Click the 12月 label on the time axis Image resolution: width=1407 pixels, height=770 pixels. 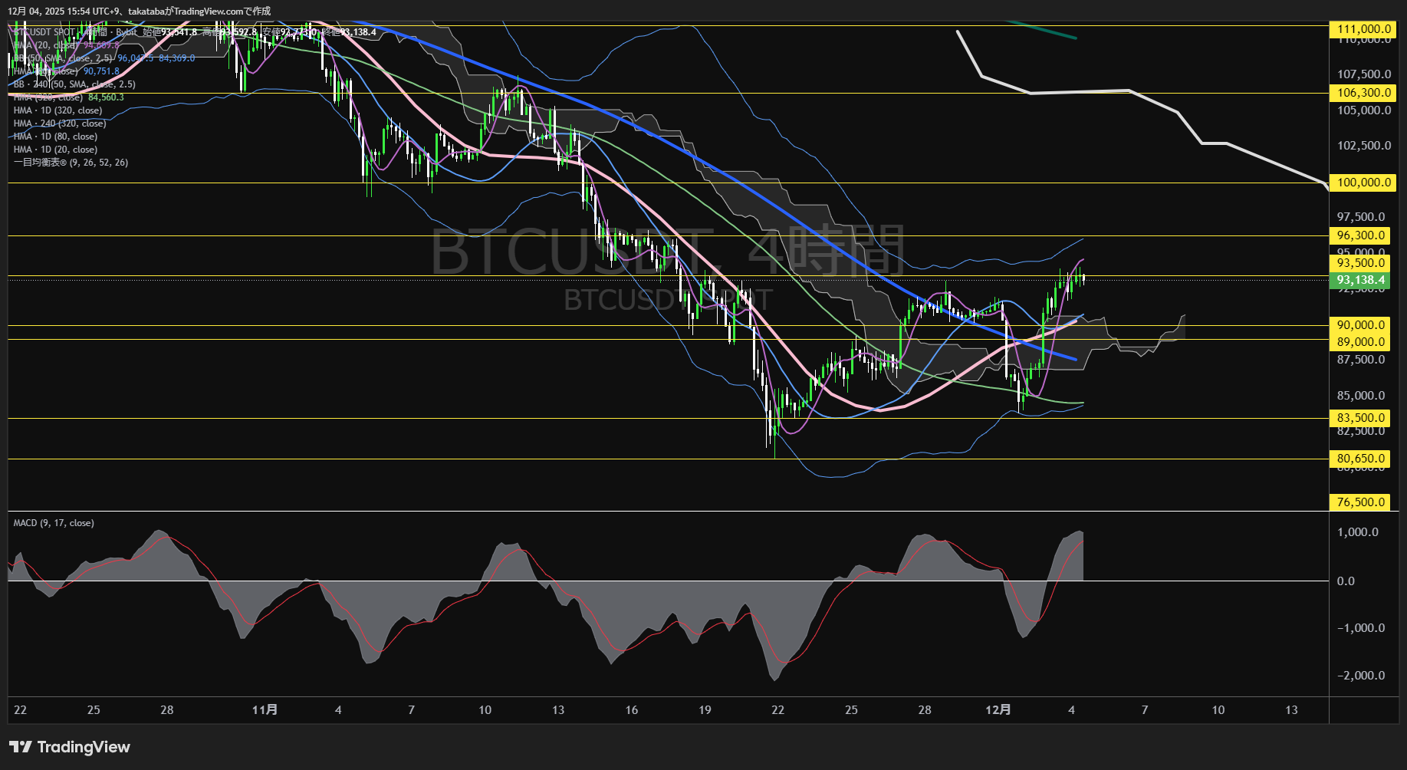click(x=999, y=710)
